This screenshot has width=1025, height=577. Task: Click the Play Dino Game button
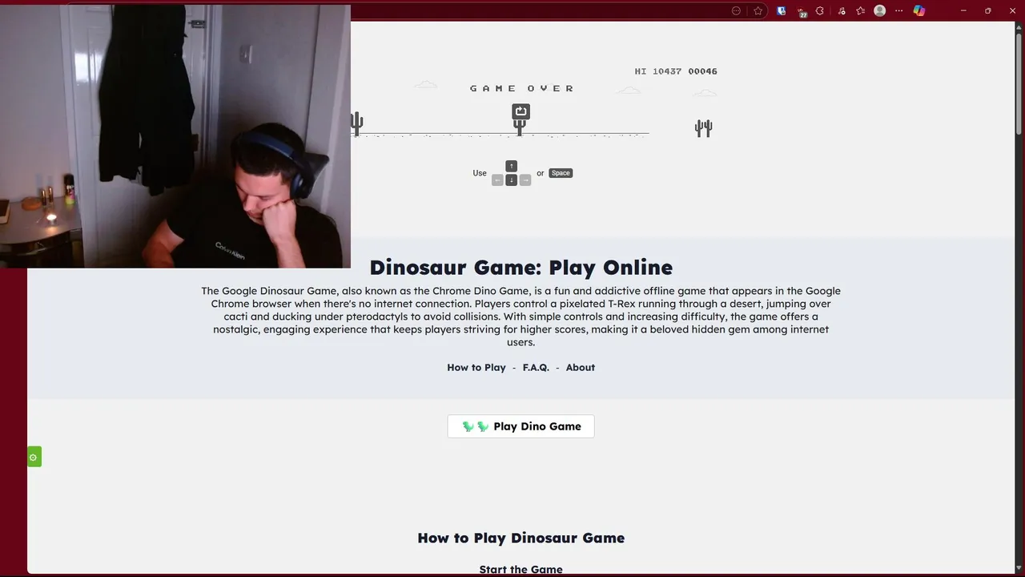pyautogui.click(x=521, y=426)
